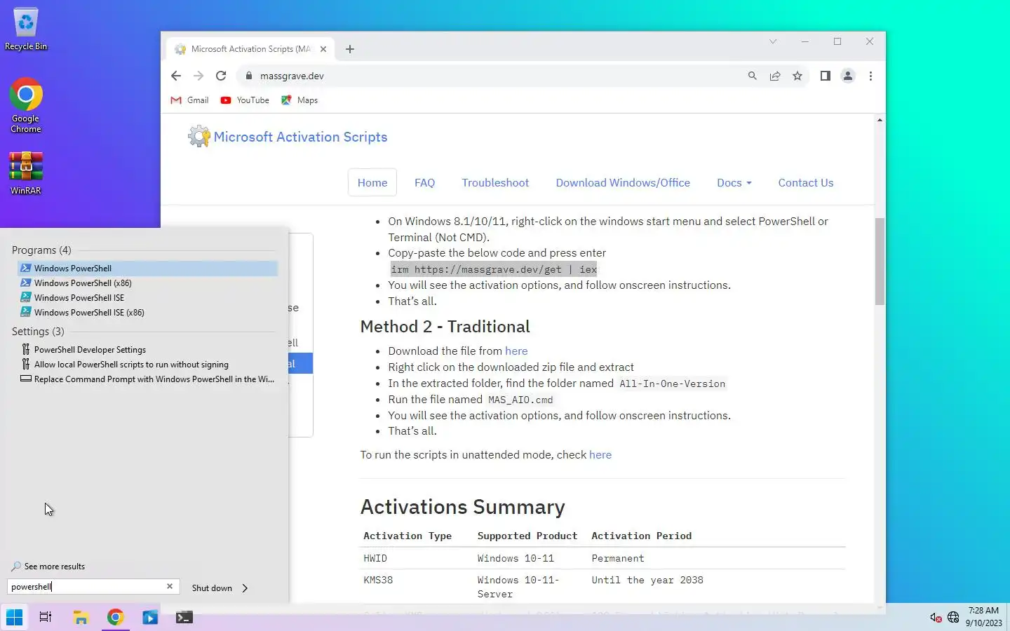
Task: Click 'here' link to download the file
Action: [x=516, y=351]
